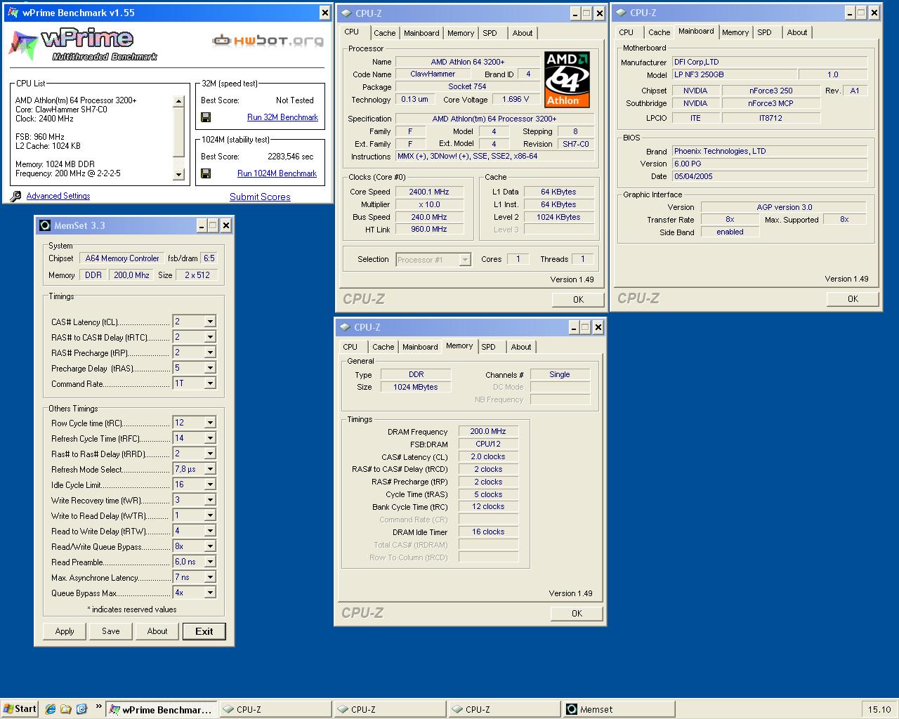Click the Save button in MemSet
Screen dimensions: 899x719
(x=111, y=631)
